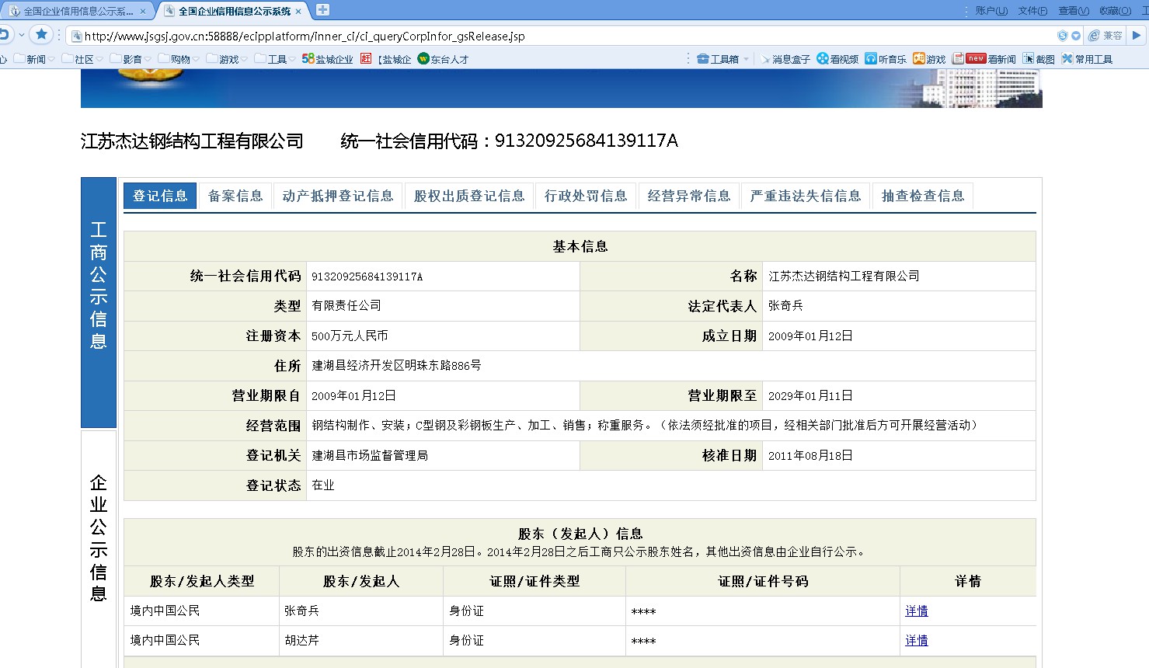Switch to 备案信息 tab
Screen dimensions: 1149x668
[235, 196]
